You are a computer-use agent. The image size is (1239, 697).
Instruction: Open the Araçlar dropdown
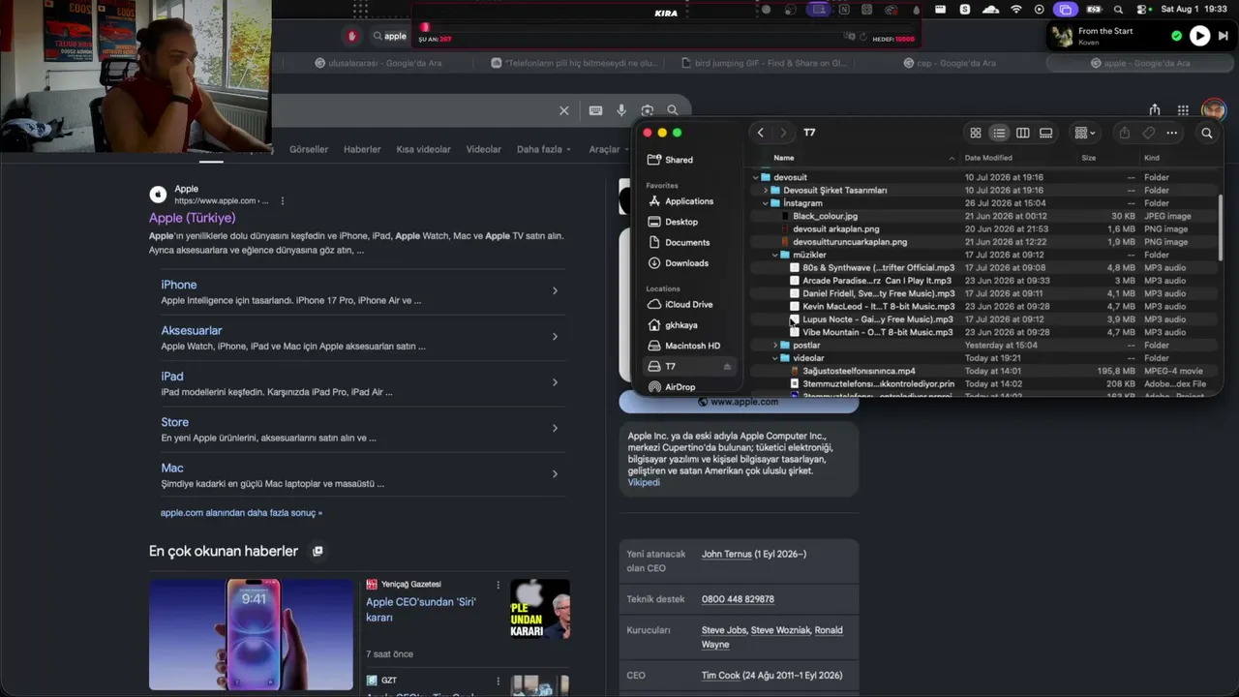coord(609,150)
